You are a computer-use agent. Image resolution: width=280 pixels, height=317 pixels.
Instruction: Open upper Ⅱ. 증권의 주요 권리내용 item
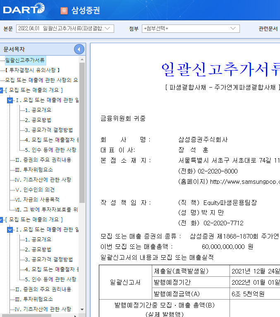click(x=43, y=160)
